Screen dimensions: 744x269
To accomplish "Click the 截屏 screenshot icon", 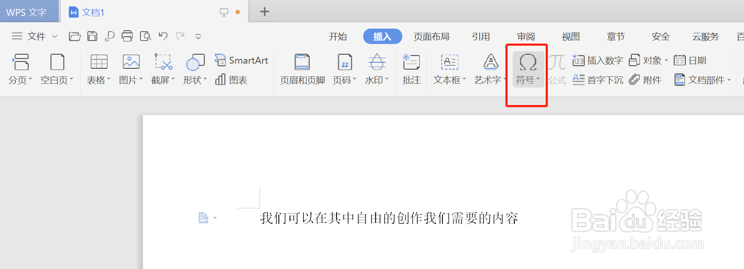I will tap(163, 62).
